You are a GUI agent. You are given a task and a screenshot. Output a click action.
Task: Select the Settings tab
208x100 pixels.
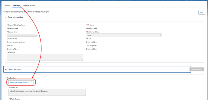[x=16, y=5]
